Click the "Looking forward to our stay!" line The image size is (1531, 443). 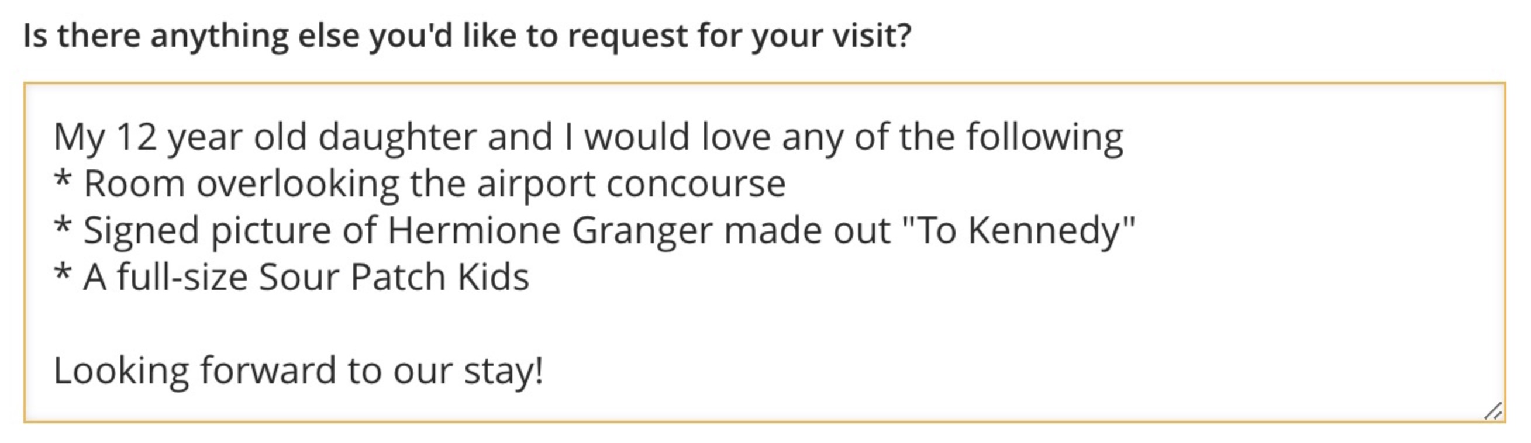click(x=298, y=371)
